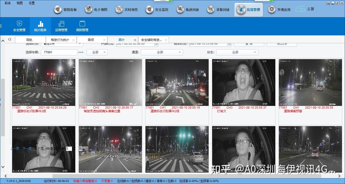
Task: Expand the 全部 dropdown beside vehicle field
Action: (x=97, y=52)
